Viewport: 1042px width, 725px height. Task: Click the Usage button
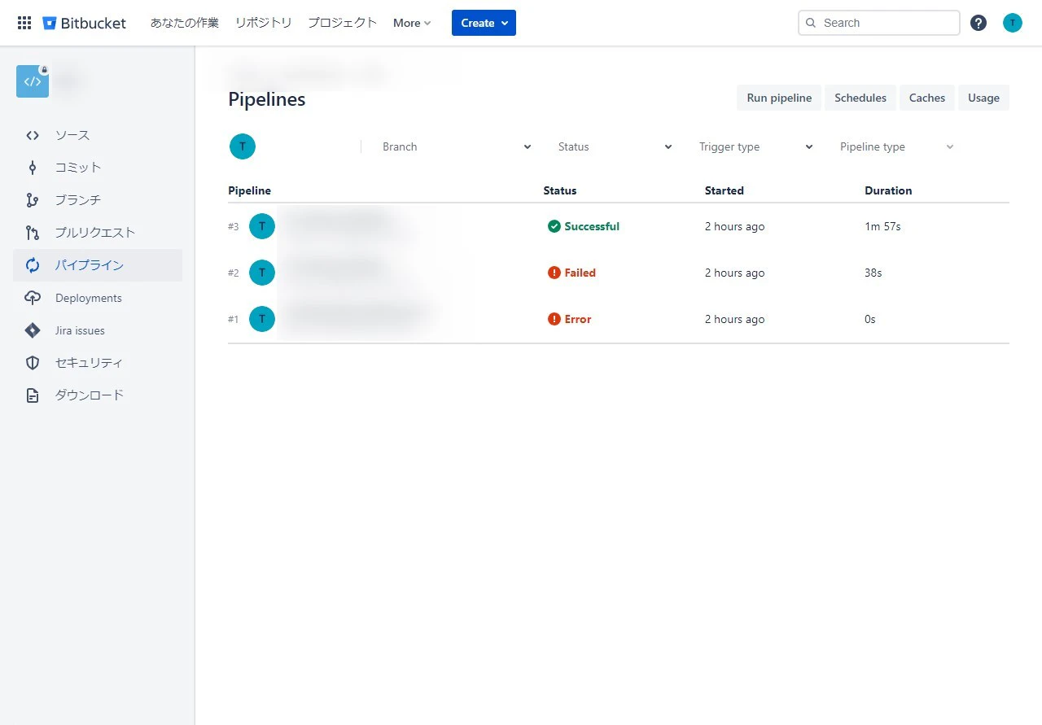pyautogui.click(x=983, y=98)
